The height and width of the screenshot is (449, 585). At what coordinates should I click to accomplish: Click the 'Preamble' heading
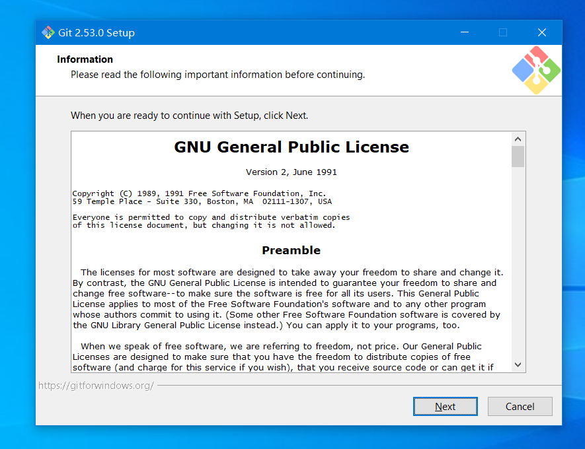click(x=291, y=250)
